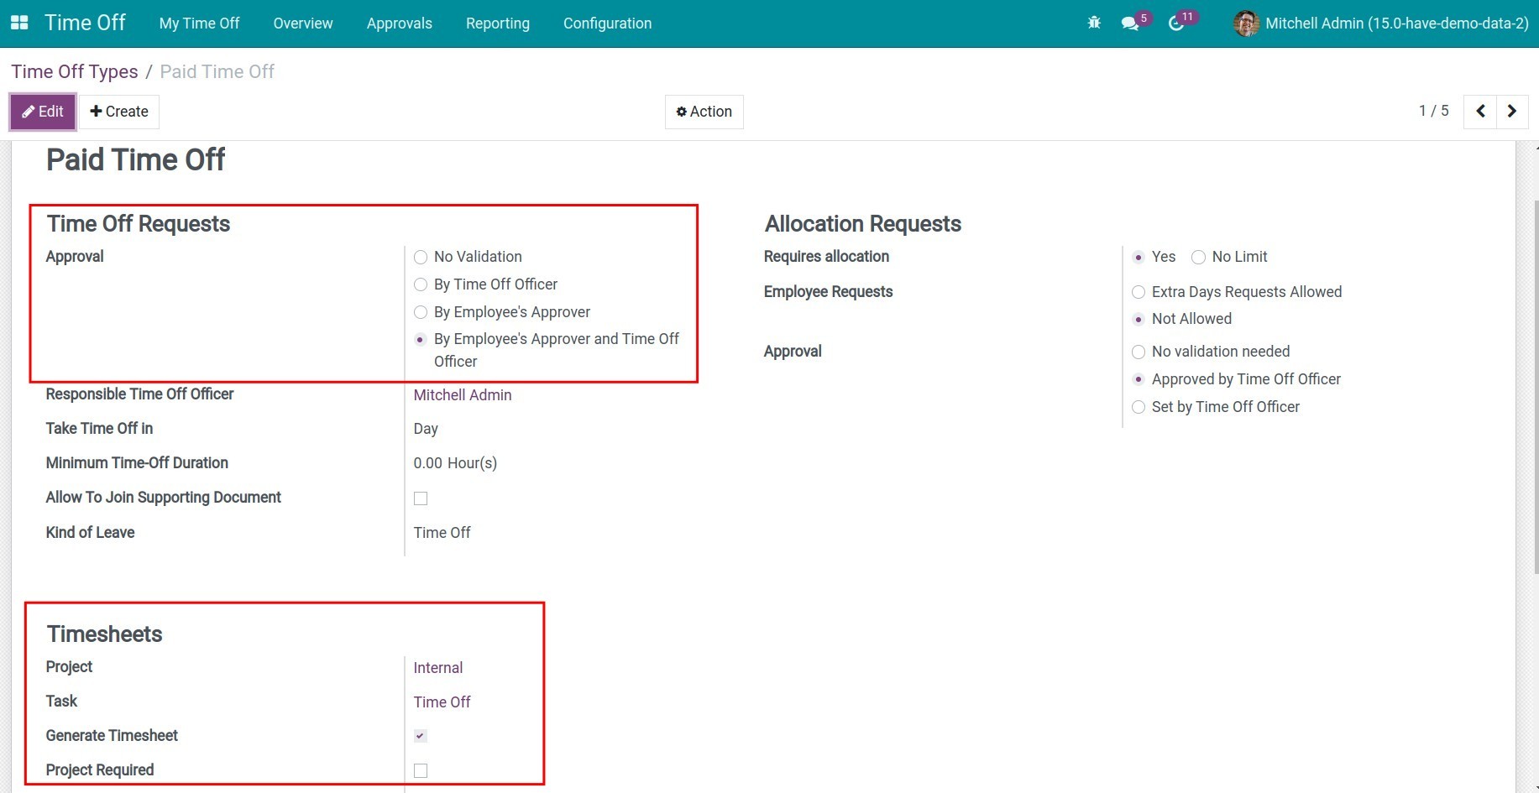Enable 'Allow To Join Supporting Document'
The image size is (1539, 793).
pyautogui.click(x=420, y=498)
